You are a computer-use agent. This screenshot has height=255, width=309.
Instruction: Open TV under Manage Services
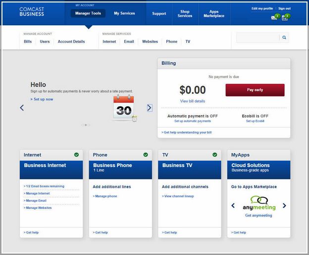pyautogui.click(x=188, y=42)
